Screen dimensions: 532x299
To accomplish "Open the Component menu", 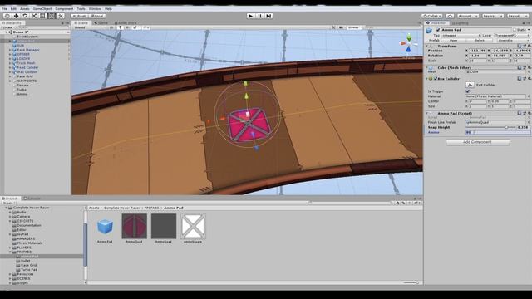I will pyautogui.click(x=64, y=9).
